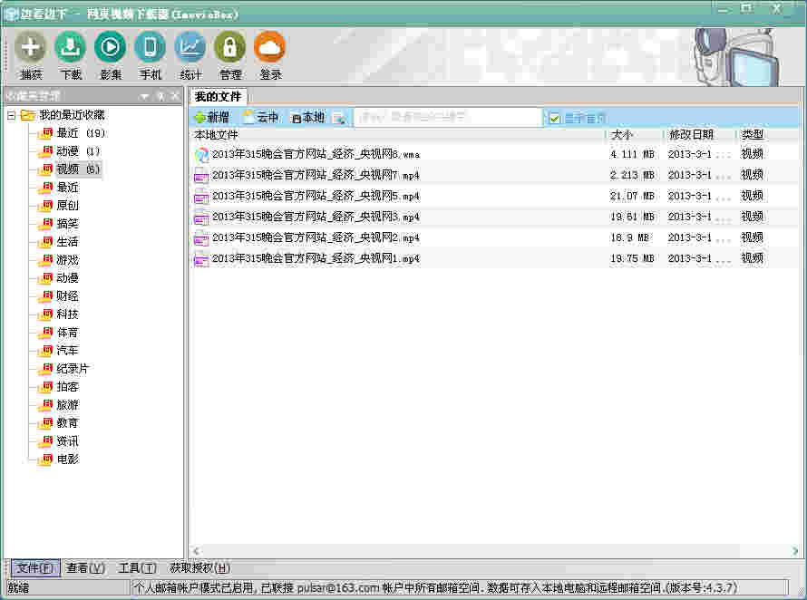
Task: Click the 手机 (Phone) toolbar icon
Action: pyautogui.click(x=151, y=47)
